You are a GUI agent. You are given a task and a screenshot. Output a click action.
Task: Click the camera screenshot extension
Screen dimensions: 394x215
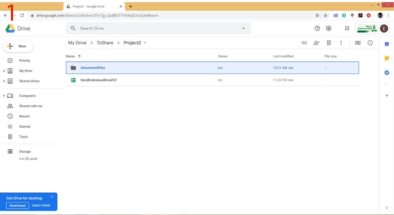(x=336, y=15)
